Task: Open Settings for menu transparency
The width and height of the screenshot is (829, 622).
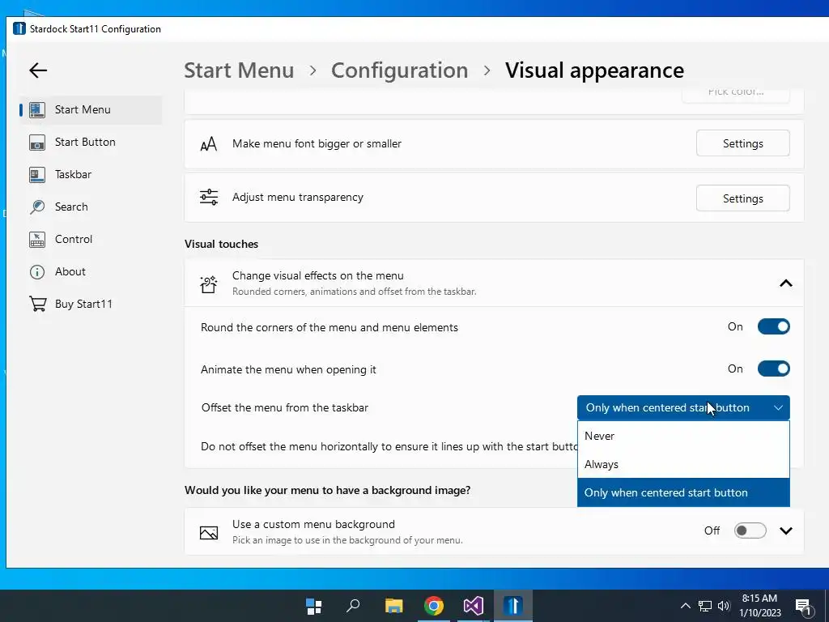Action: tap(743, 198)
